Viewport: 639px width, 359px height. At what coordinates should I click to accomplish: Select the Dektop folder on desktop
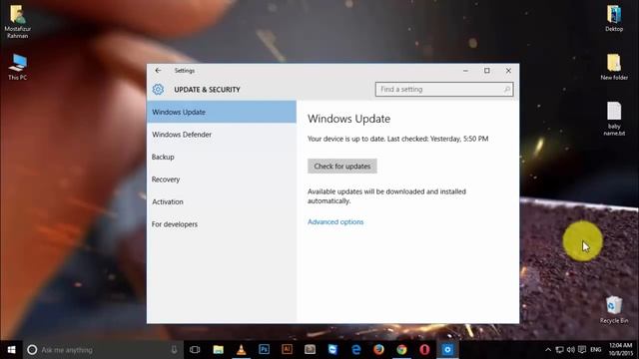(x=614, y=18)
